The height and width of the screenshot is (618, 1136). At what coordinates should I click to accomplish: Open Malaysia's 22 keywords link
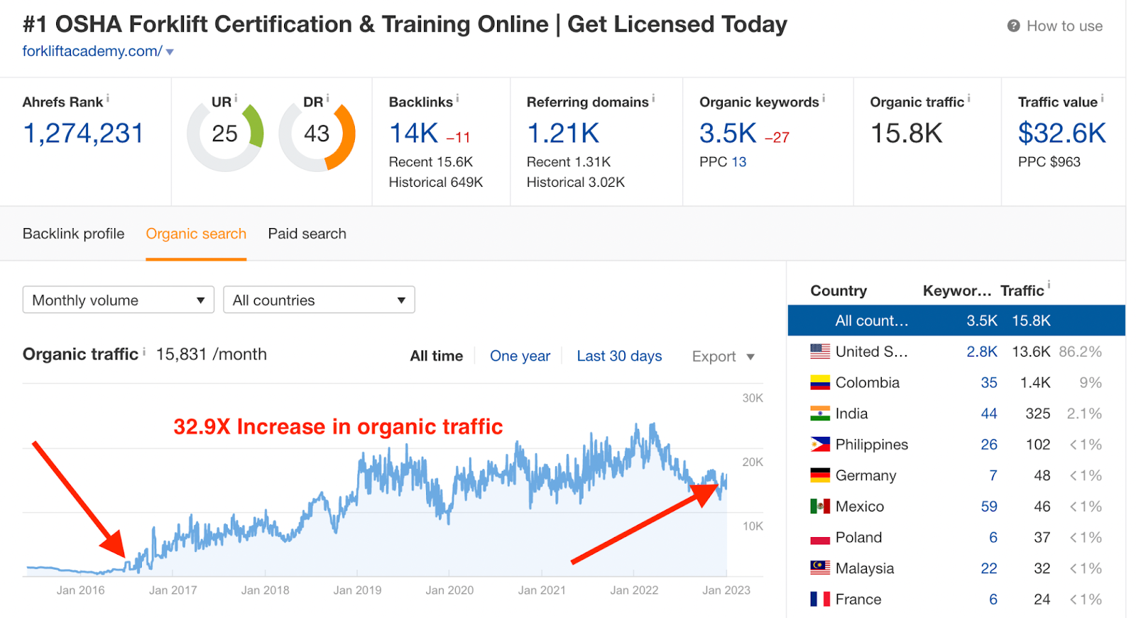point(989,568)
